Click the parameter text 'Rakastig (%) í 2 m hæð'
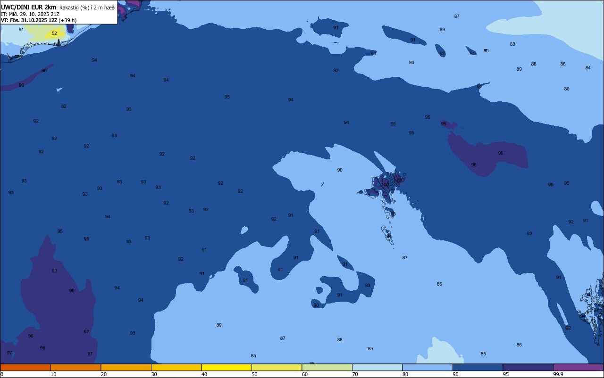 coord(87,7)
